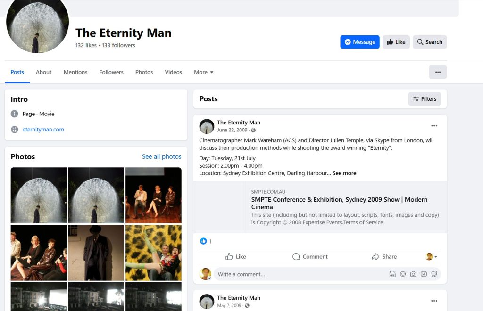This screenshot has height=311, width=483.
Task: Open the post Filters
Action: tap(425, 99)
